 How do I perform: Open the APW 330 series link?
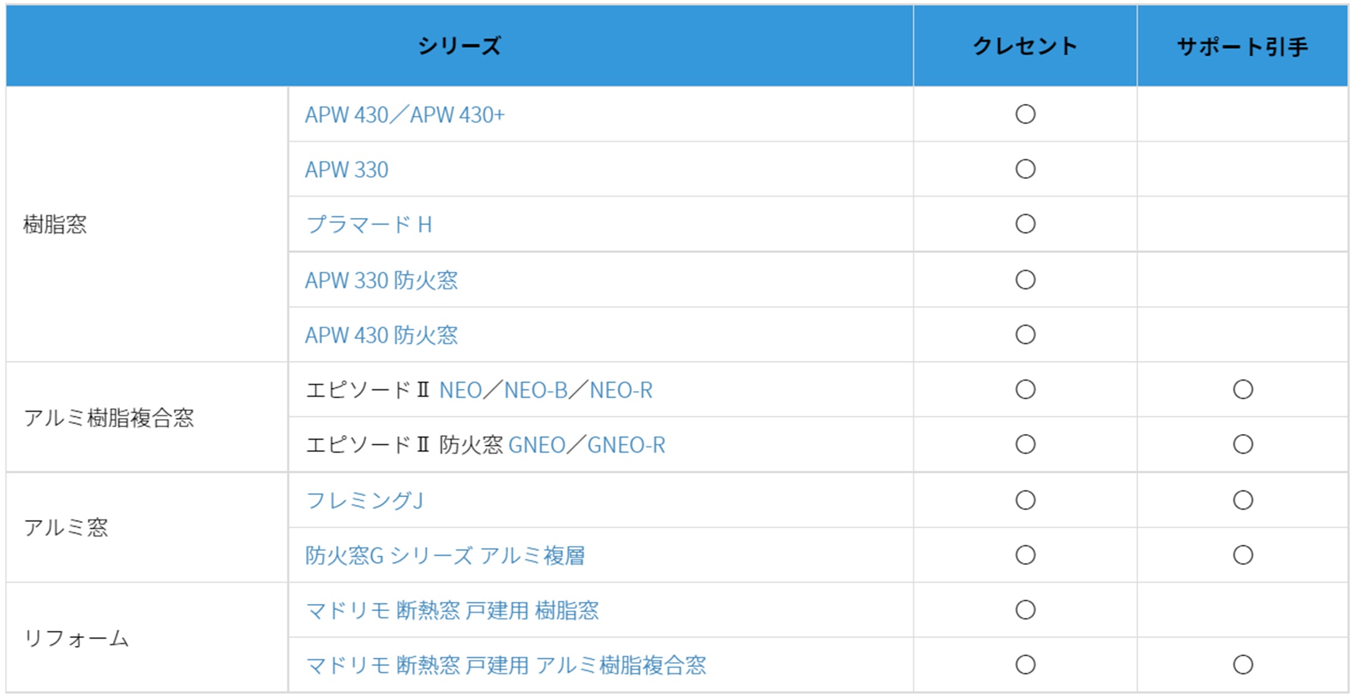(x=346, y=170)
